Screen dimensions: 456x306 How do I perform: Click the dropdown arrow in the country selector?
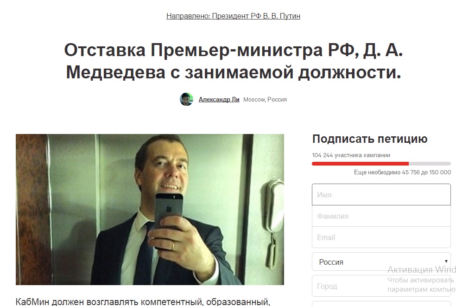(446, 261)
